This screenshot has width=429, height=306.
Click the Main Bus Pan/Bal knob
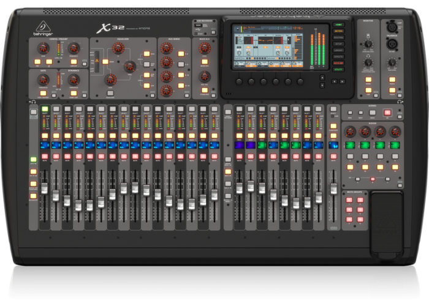click(x=204, y=76)
